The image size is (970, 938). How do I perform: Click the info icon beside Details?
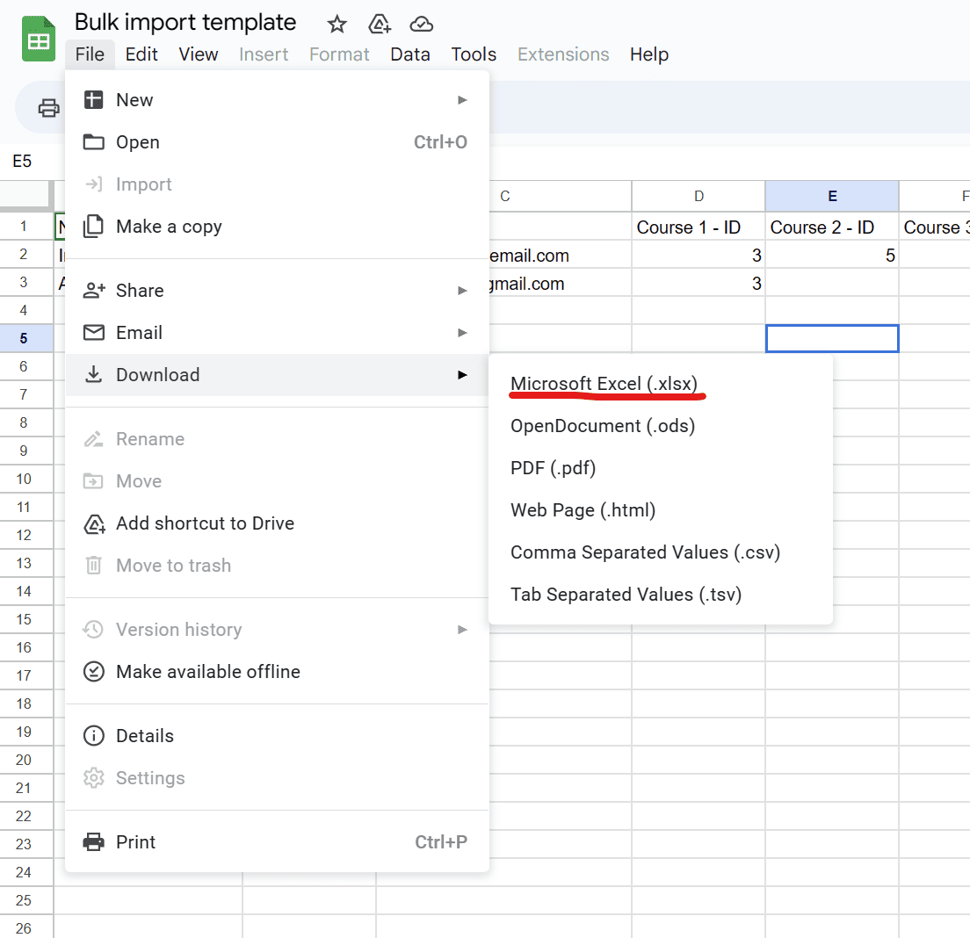93,735
